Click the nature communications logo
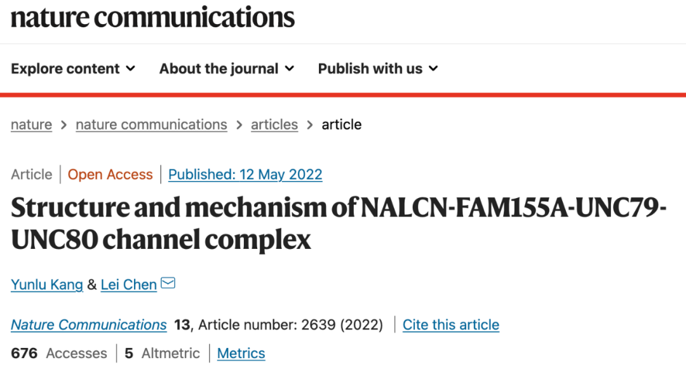 coord(152,17)
